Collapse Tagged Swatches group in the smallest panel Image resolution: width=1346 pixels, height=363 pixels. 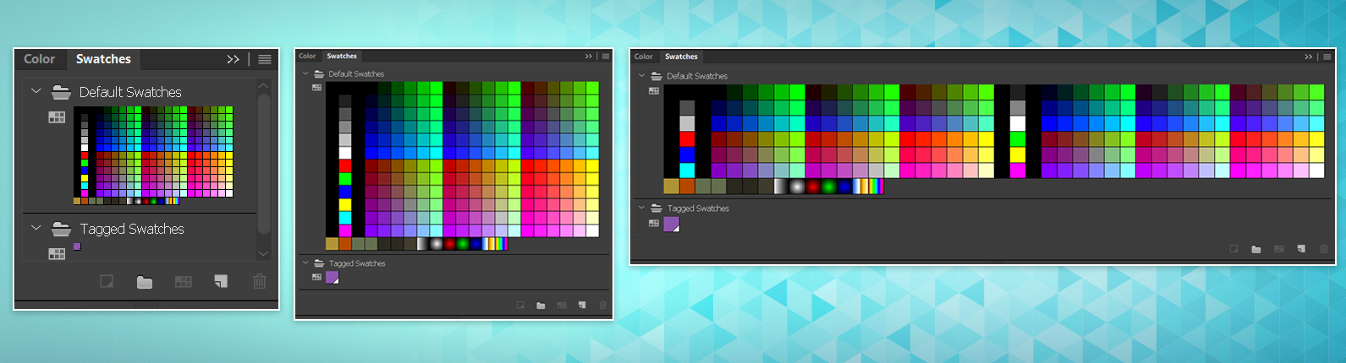pyautogui.click(x=36, y=227)
